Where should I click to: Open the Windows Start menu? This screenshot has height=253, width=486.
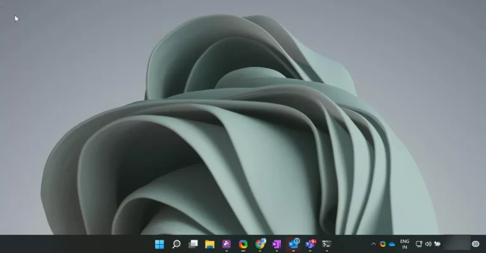(159, 244)
